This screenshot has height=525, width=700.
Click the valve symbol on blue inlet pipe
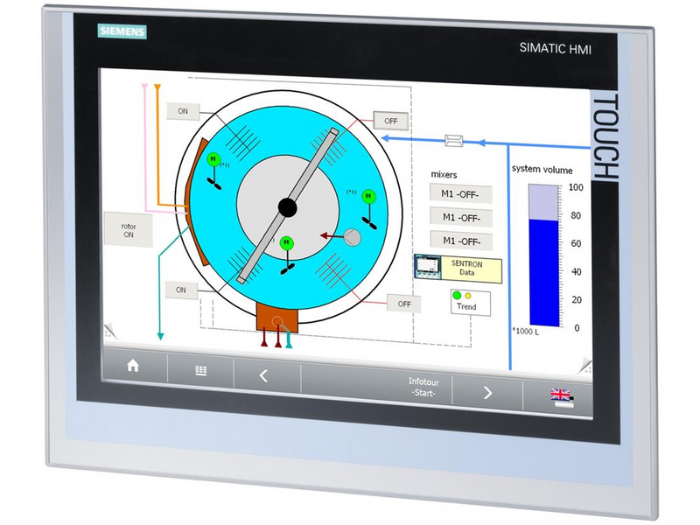454,141
